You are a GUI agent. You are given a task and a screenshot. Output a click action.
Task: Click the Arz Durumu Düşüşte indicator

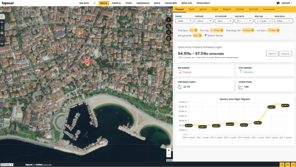185,72
